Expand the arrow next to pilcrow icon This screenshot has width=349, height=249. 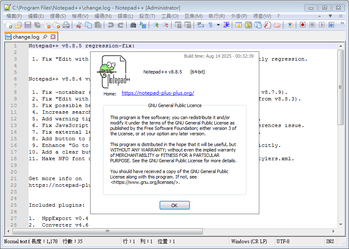tap(219, 25)
